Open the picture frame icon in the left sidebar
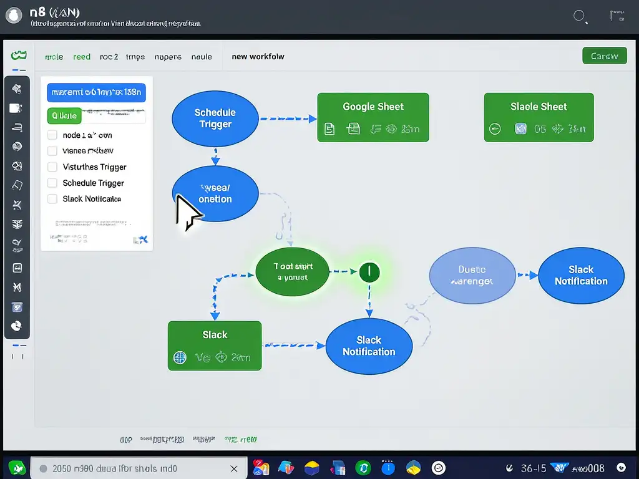 pyautogui.click(x=17, y=268)
